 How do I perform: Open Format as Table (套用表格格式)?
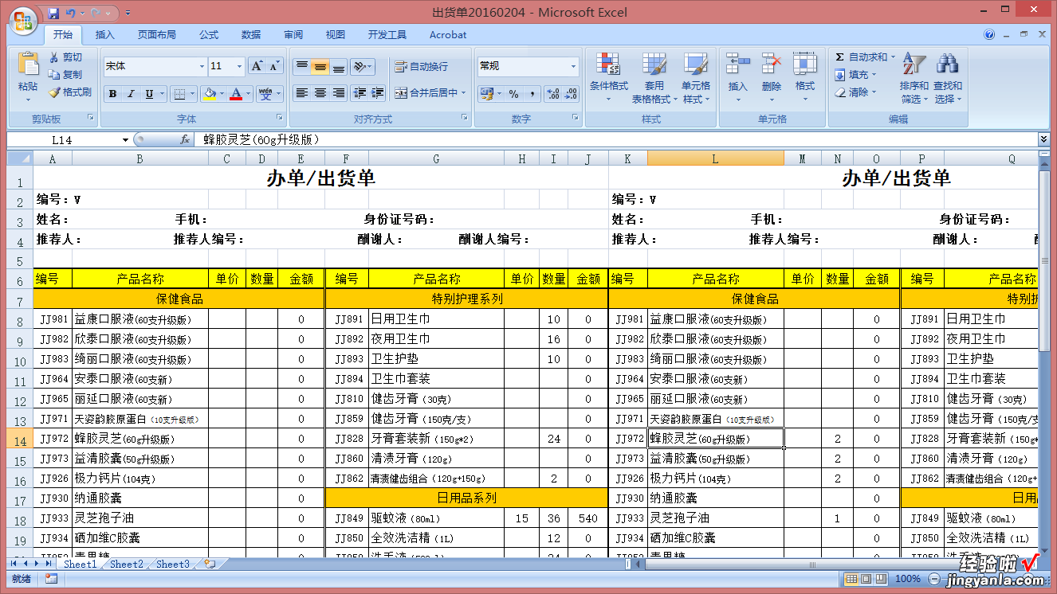coord(654,78)
